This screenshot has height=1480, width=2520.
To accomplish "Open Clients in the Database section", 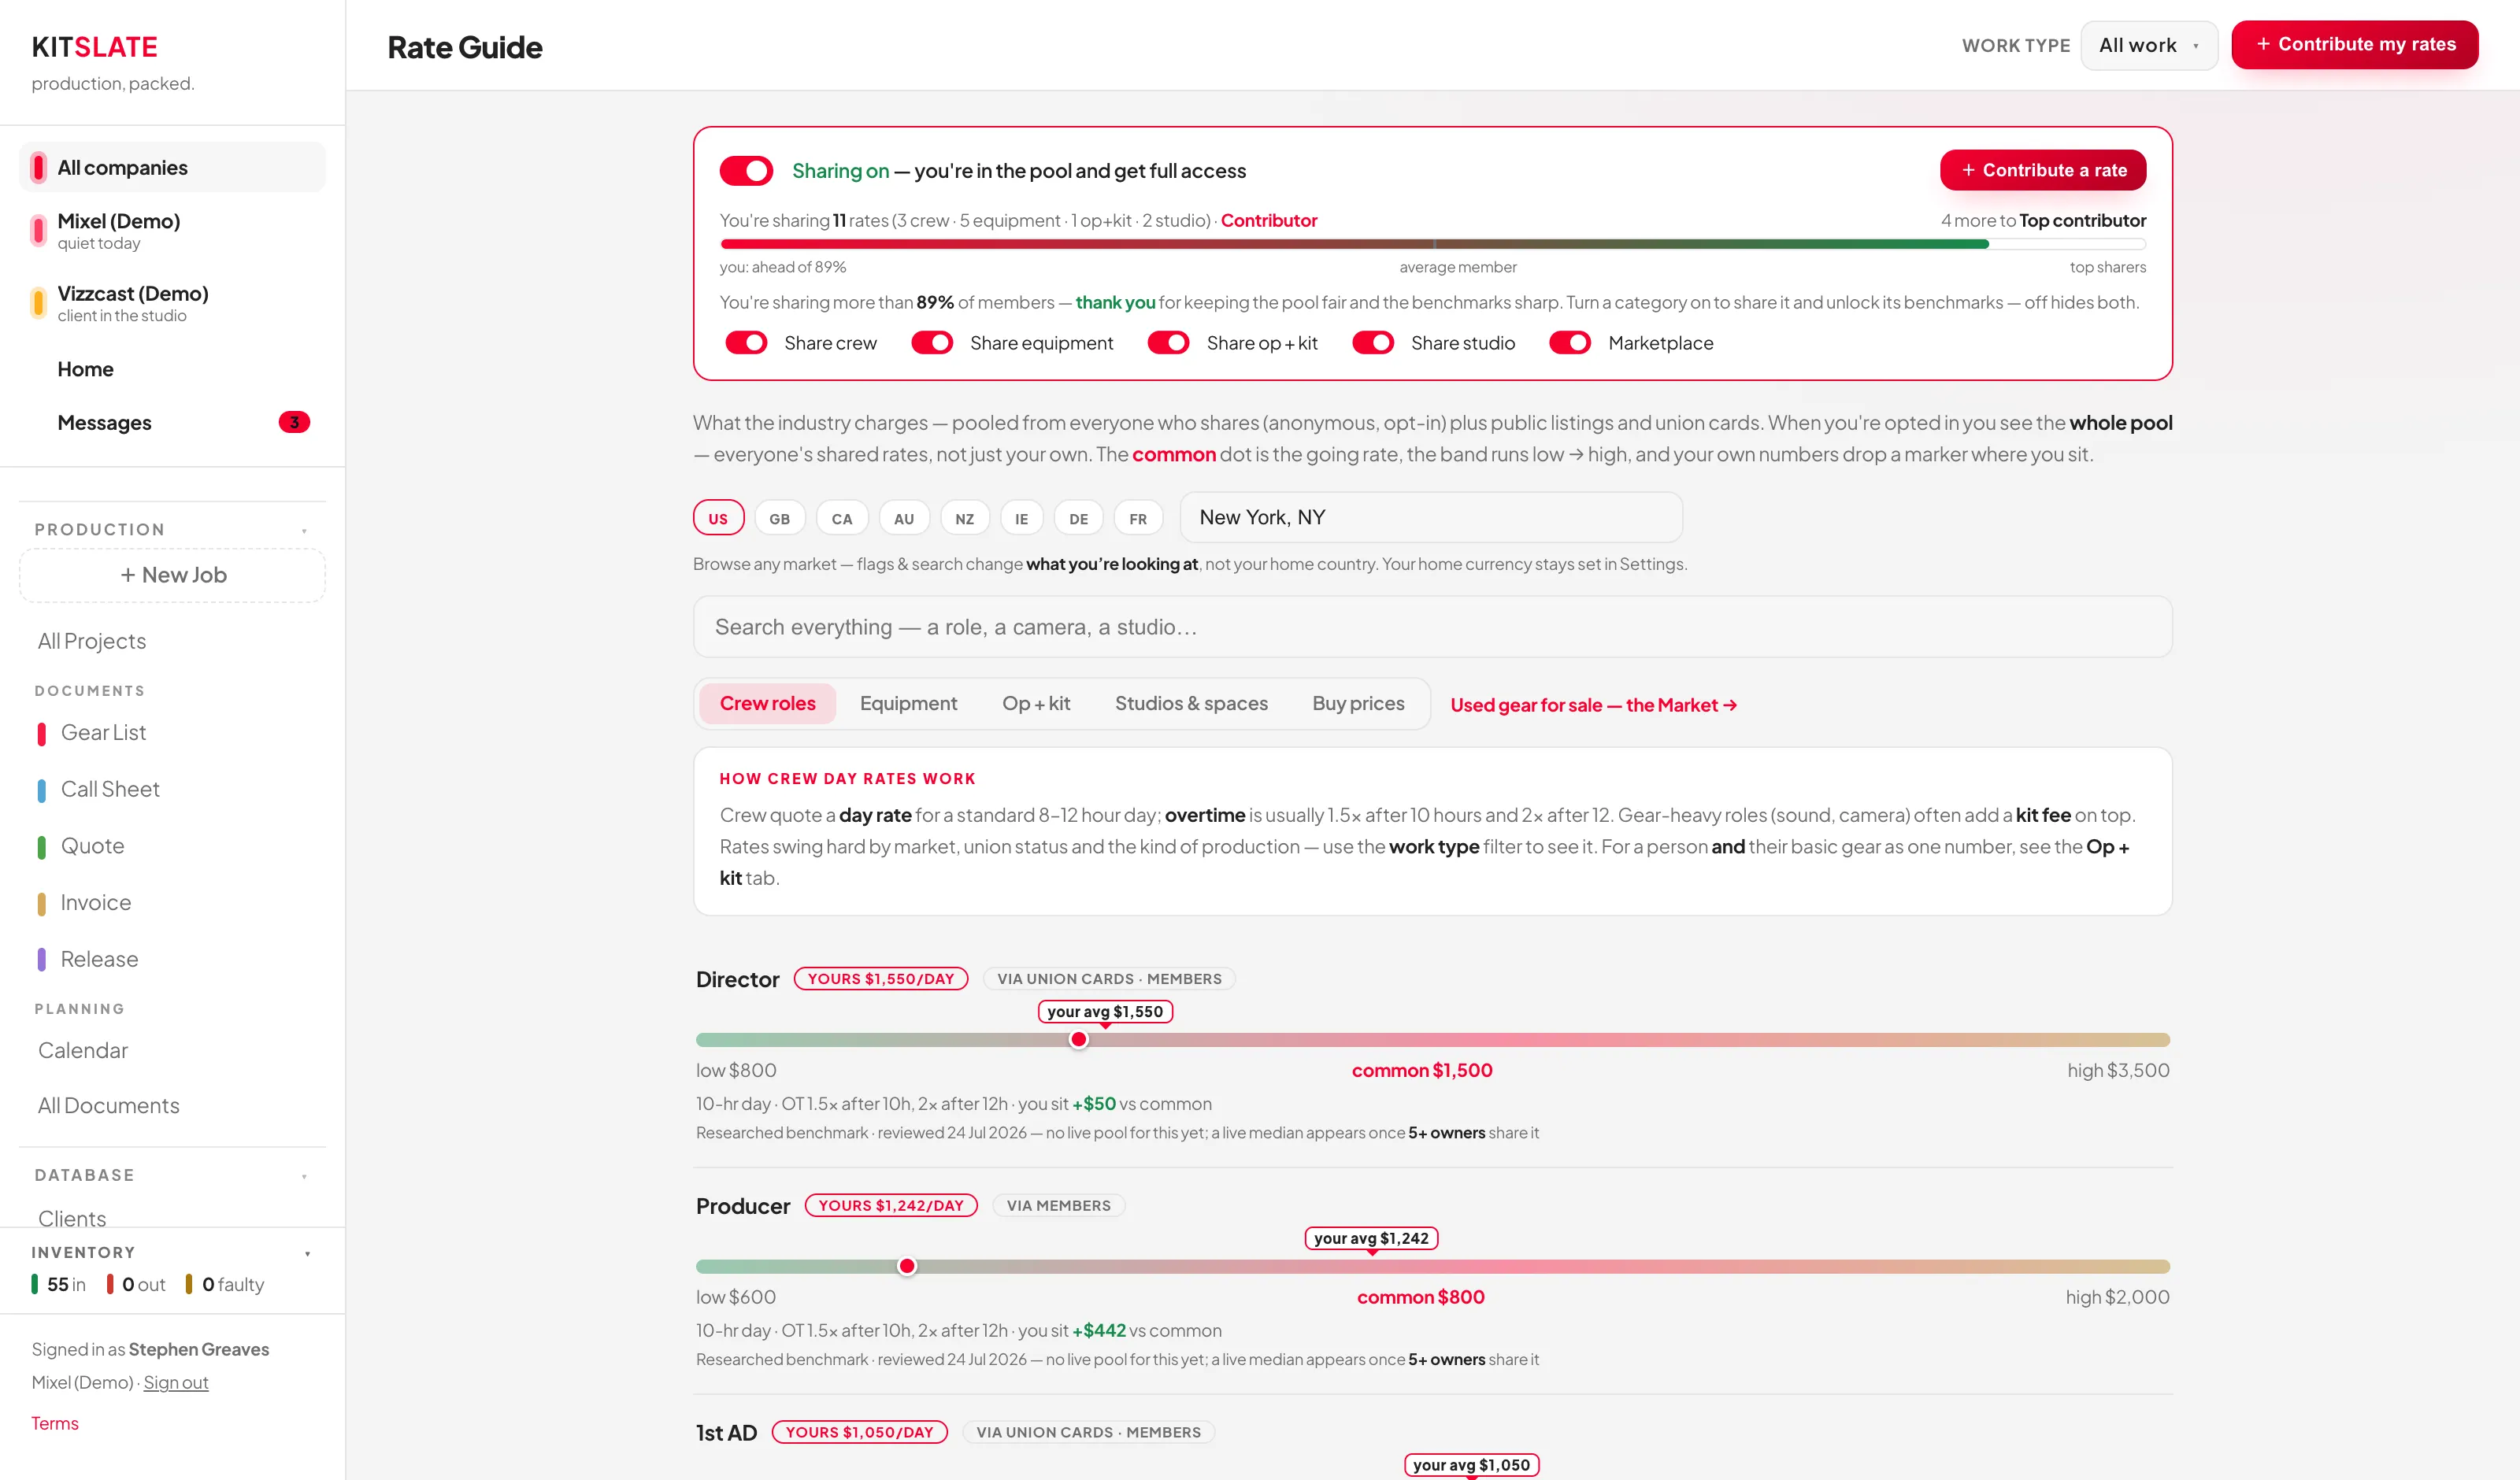I will 72,1218.
